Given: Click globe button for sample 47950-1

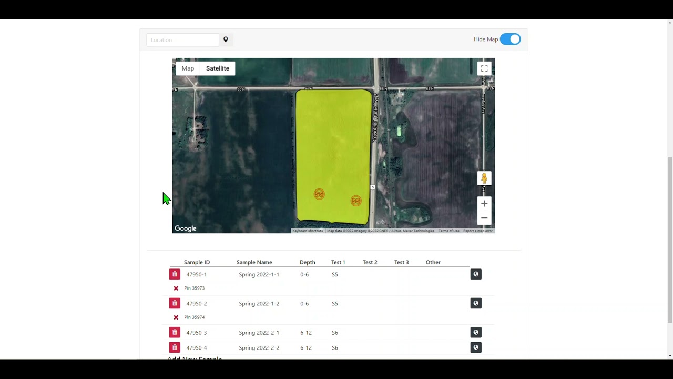Looking at the screenshot, I should [476, 274].
